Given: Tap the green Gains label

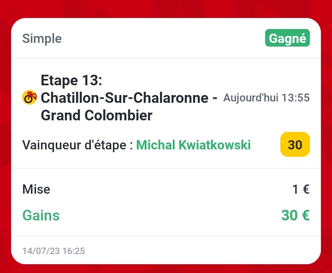Looking at the screenshot, I should 41,215.
